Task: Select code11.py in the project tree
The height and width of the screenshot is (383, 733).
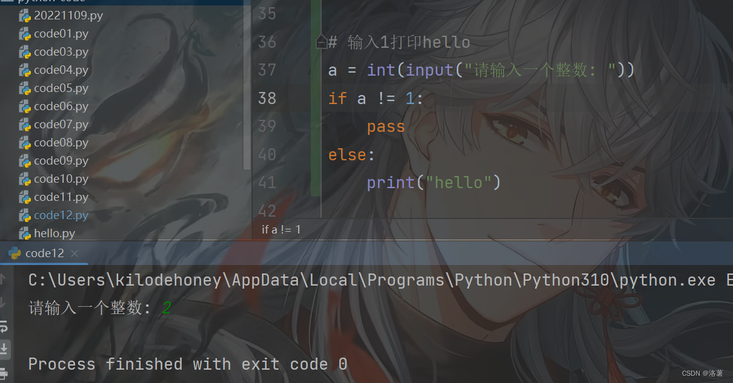Action: pyautogui.click(x=61, y=197)
